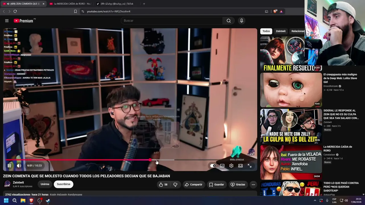365x205 pixels.
Task: Dislike the video with thumbs down
Action: point(175,184)
